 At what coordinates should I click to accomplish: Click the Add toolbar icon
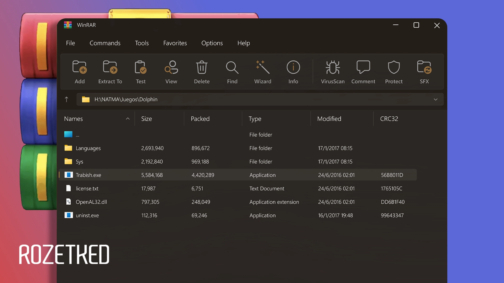(x=80, y=67)
